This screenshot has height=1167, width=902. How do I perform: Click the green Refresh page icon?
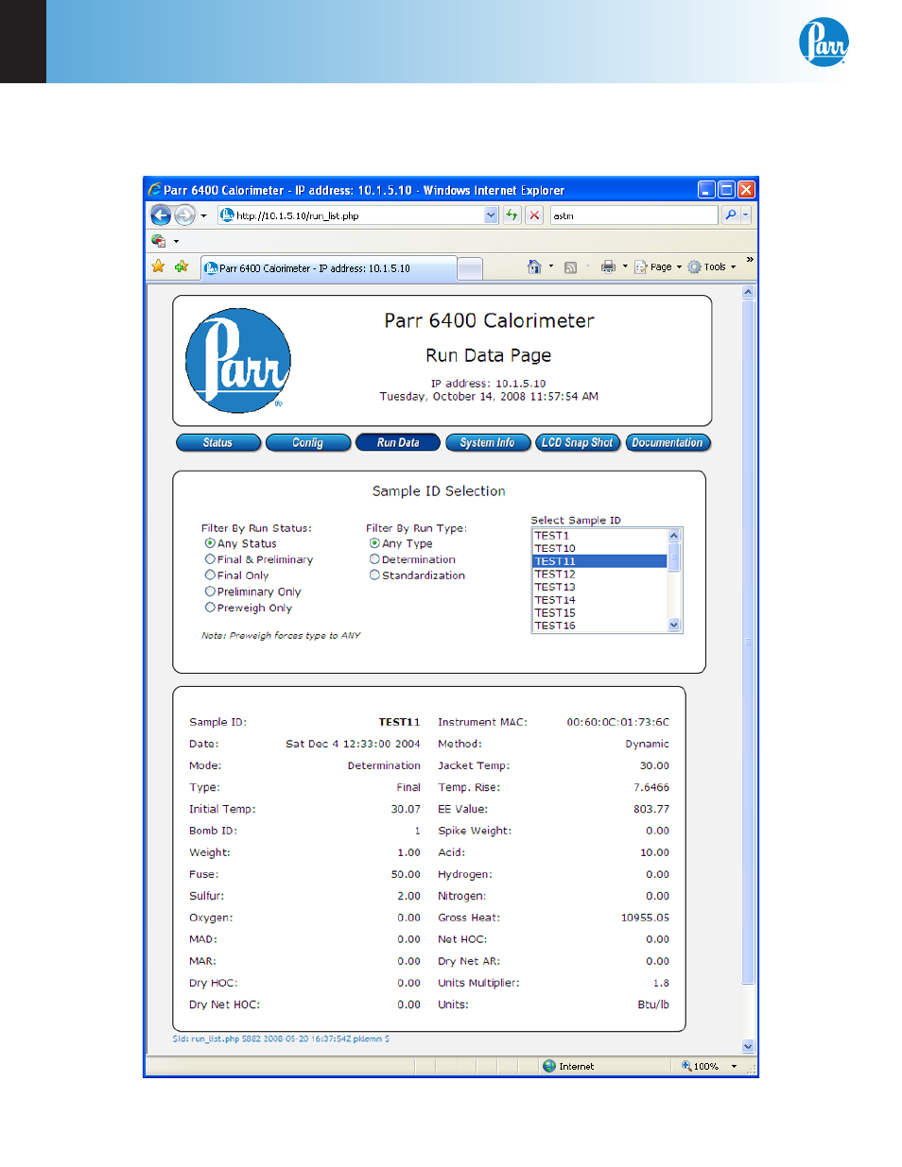(x=512, y=215)
